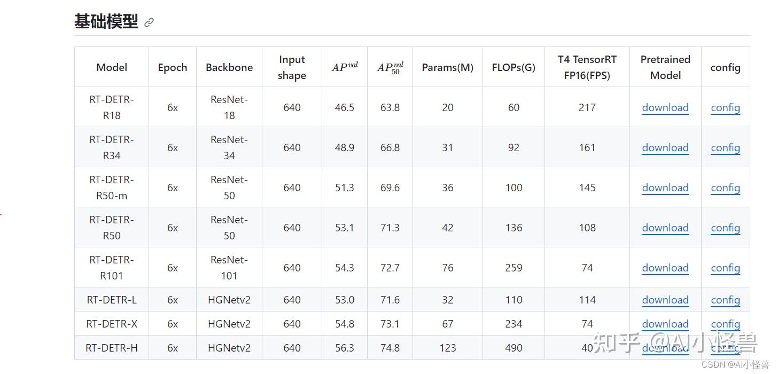This screenshot has width=778, height=374.
Task: Click the Backbone column header
Action: (x=229, y=67)
